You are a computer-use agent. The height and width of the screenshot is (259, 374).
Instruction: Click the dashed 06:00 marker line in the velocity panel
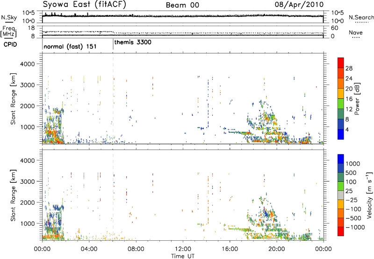[113, 195]
